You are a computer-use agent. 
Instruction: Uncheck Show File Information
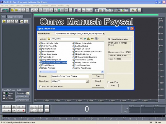[x=109, y=39]
